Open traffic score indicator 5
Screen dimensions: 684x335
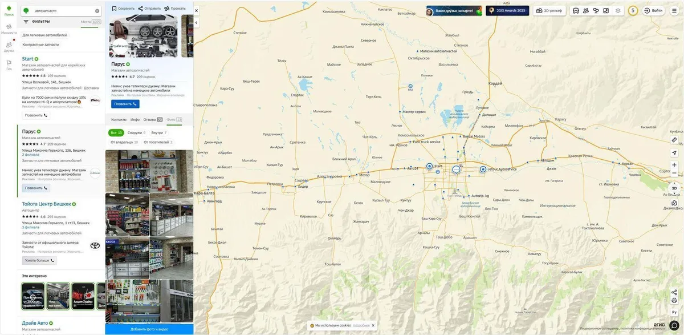633,10
